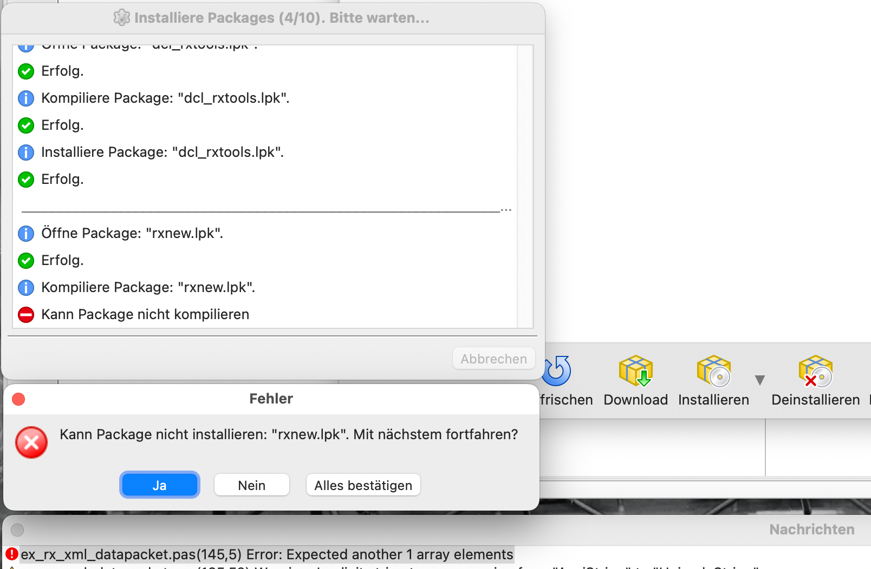This screenshot has width=871, height=569.
Task: Click the install log vertical scrollbar
Action: [525, 186]
